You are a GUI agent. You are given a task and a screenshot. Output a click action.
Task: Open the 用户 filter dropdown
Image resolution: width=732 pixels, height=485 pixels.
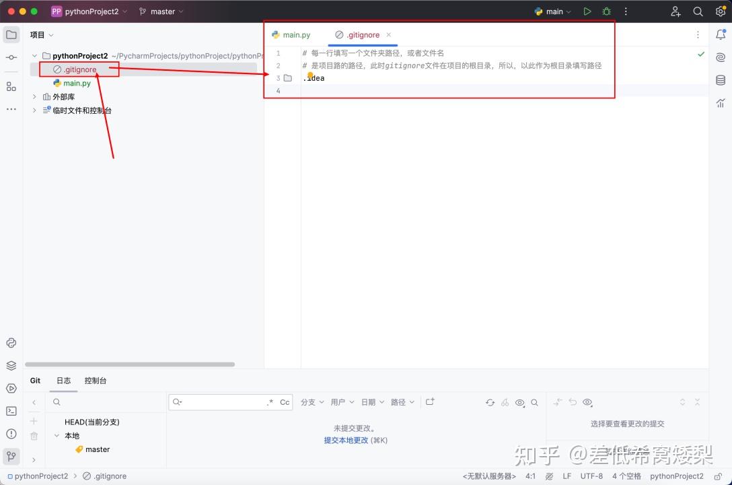(x=342, y=402)
